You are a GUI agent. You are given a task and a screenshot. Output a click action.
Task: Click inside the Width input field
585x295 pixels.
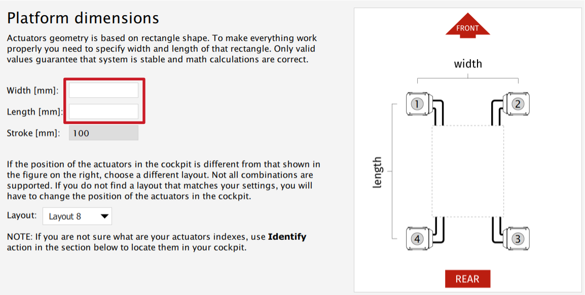pyautogui.click(x=103, y=90)
